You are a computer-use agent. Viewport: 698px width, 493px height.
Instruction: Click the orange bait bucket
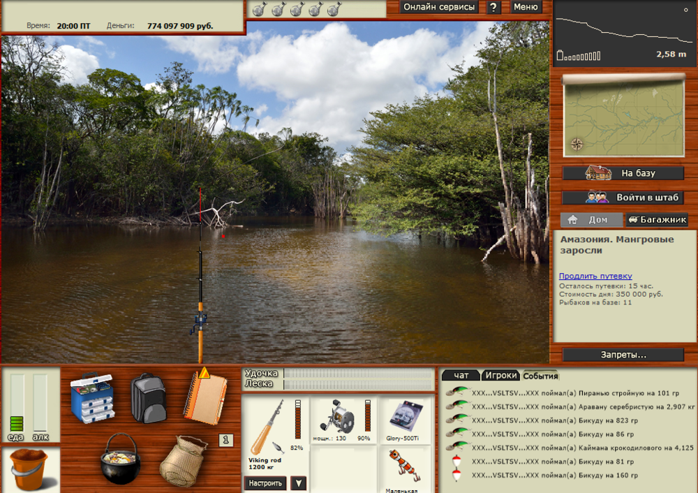point(29,469)
